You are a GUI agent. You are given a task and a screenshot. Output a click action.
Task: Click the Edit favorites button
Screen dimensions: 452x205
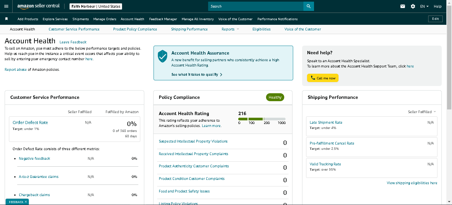435,19
